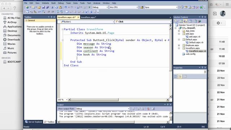Open the Click method name dropdown
Viewport: 231px width, 130px height.
point(171,22)
